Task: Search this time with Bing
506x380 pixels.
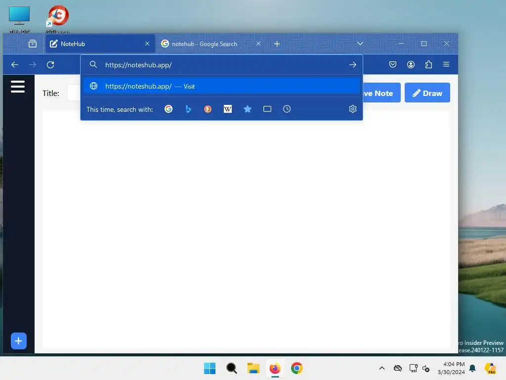Action: pyautogui.click(x=188, y=109)
